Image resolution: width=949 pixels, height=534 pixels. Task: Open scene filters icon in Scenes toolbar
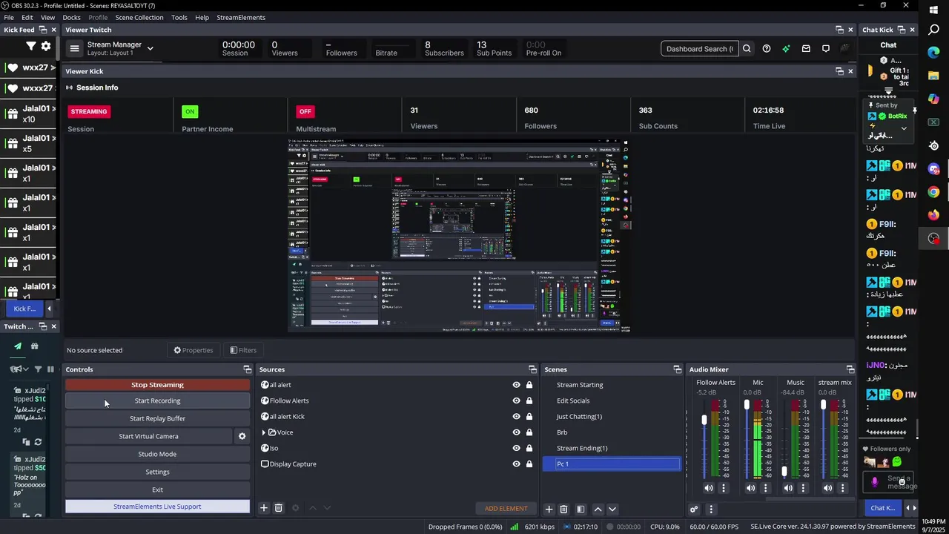click(581, 509)
